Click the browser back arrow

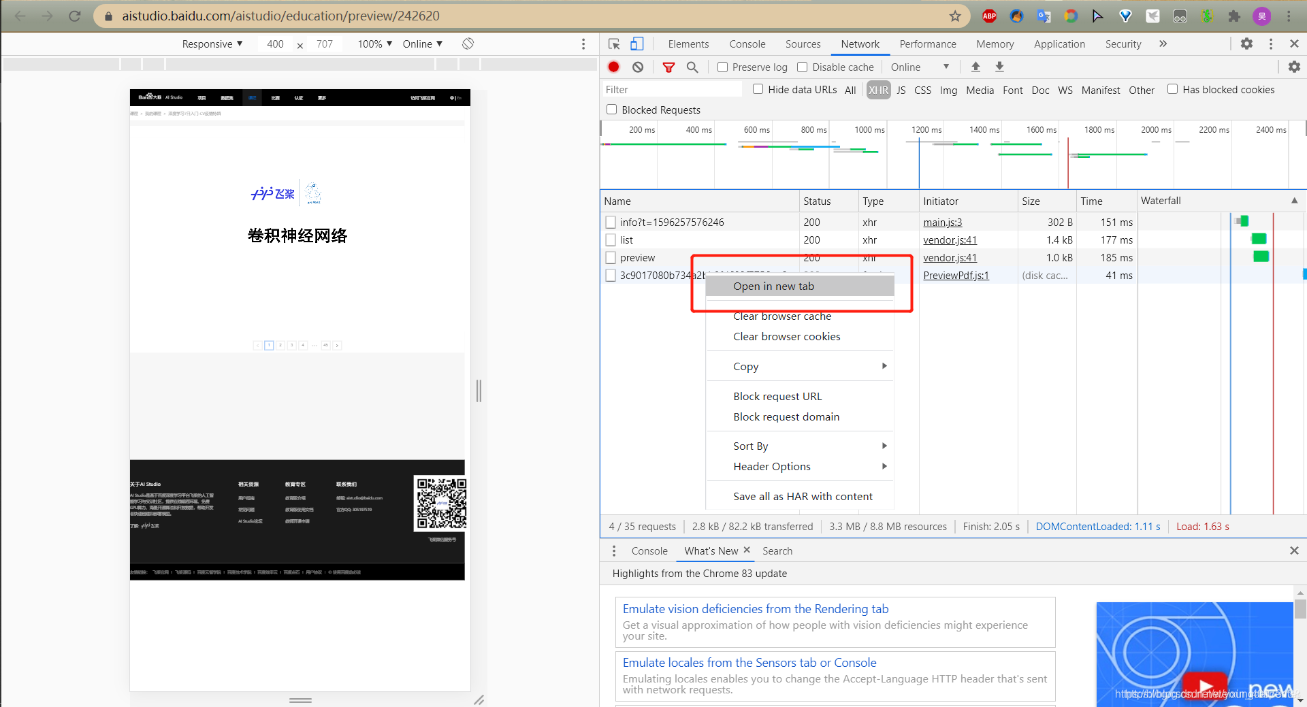20,16
